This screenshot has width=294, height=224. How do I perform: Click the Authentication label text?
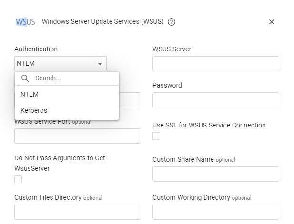pos(36,49)
